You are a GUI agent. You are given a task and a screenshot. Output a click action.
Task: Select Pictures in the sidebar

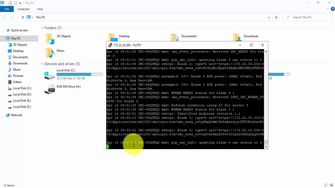pos(18,76)
